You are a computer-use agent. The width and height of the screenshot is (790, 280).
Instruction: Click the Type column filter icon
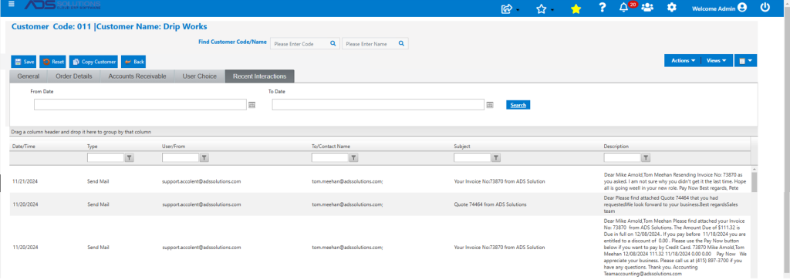point(129,157)
